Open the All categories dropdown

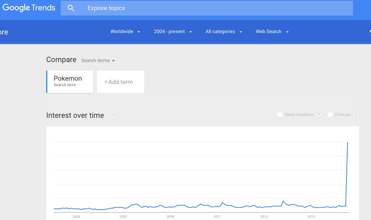[x=223, y=32]
